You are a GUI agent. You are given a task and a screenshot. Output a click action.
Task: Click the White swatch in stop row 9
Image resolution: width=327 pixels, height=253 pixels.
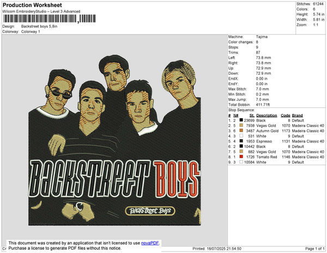[x=241, y=162]
